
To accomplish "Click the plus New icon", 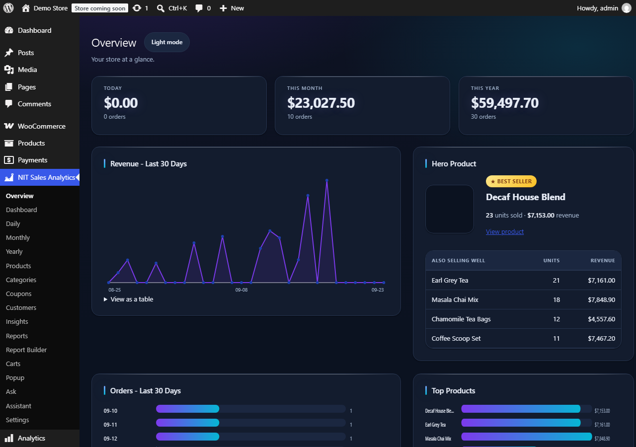I will pyautogui.click(x=223, y=8).
